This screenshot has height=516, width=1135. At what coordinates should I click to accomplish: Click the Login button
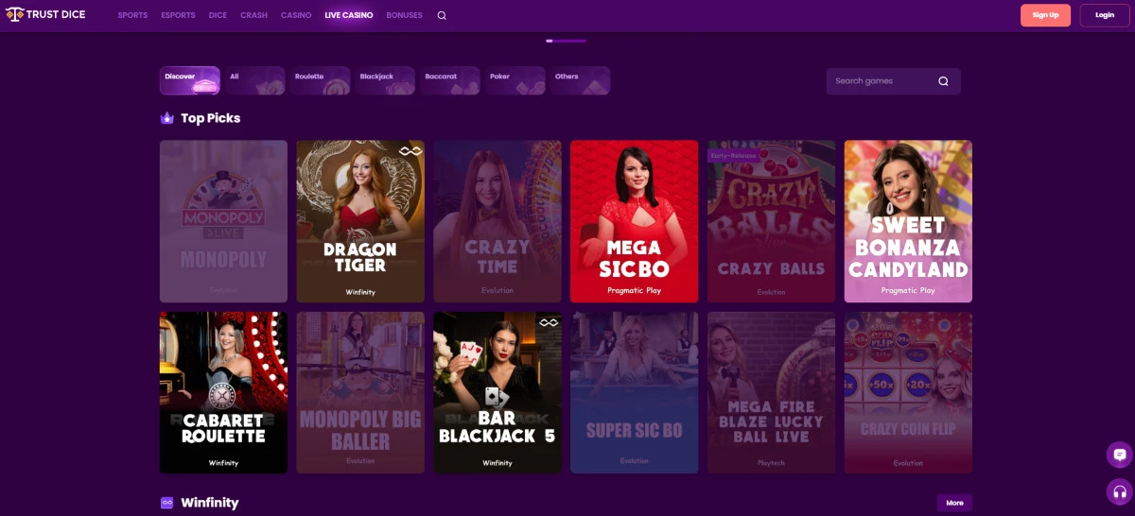(1105, 15)
